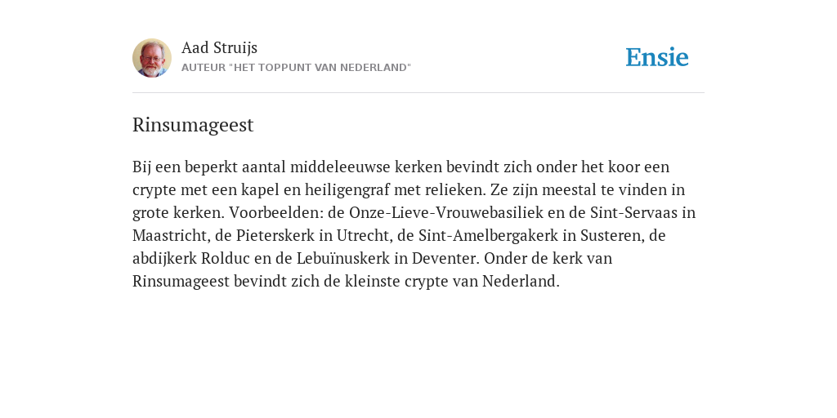
Task: Open the Ensie logo link
Action: (x=657, y=57)
